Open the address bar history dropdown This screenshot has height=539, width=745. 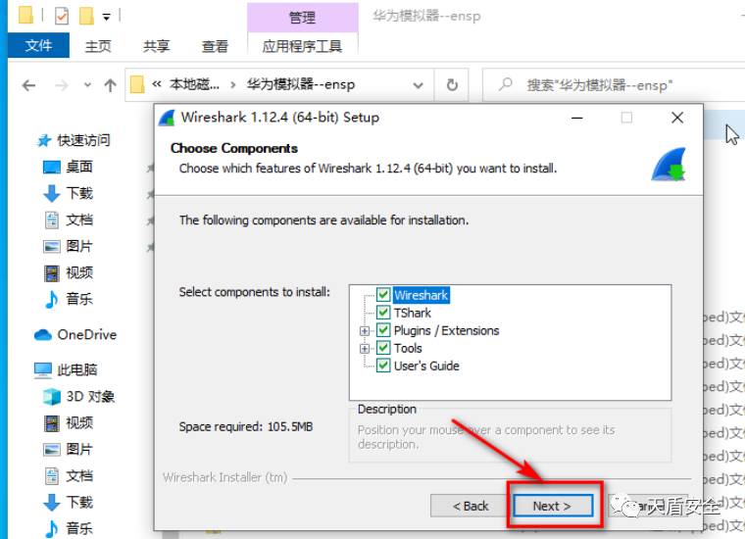coord(419,85)
